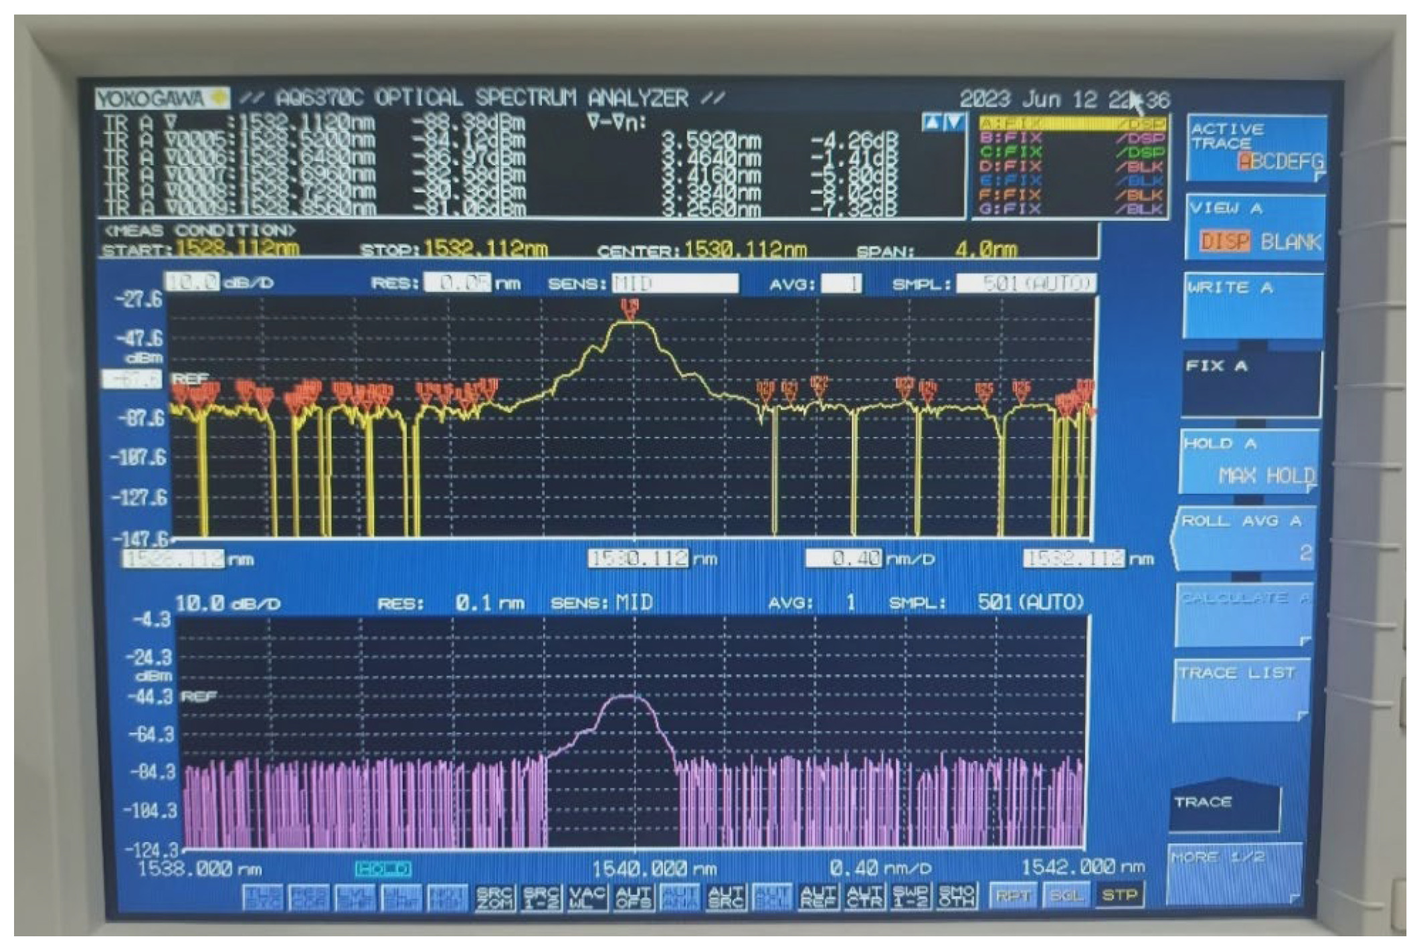Click the SENS MID field in upper graph
Viewport: 1415px width, 949px height.
click(x=674, y=283)
